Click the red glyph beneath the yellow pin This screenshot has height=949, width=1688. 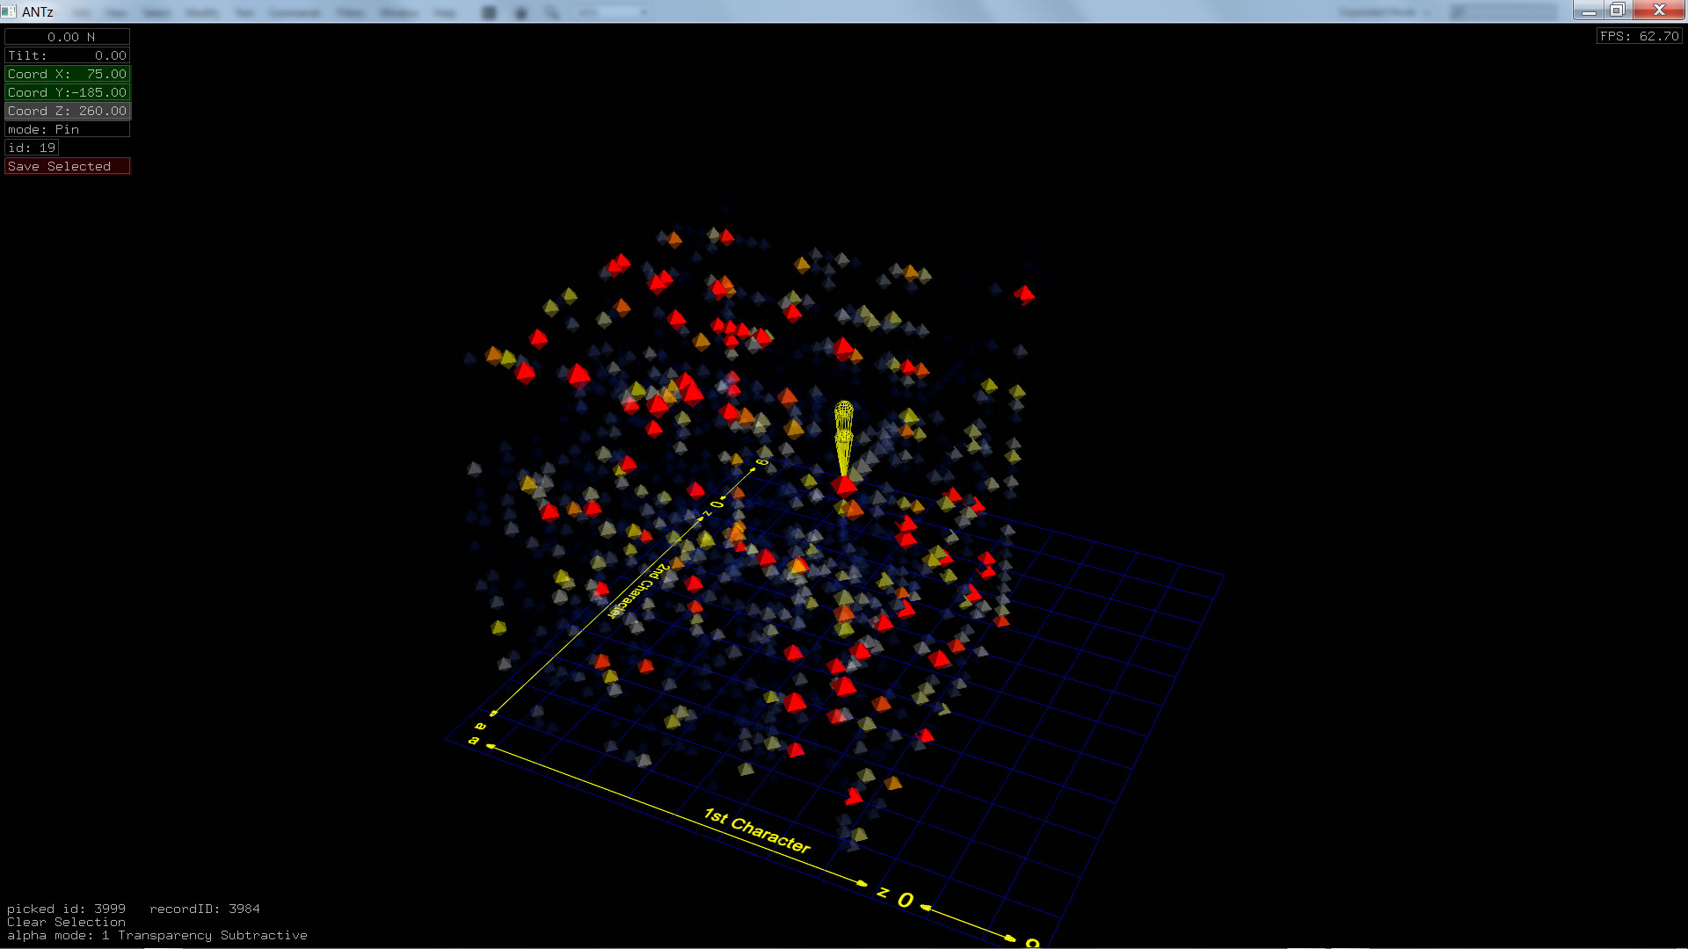(845, 485)
